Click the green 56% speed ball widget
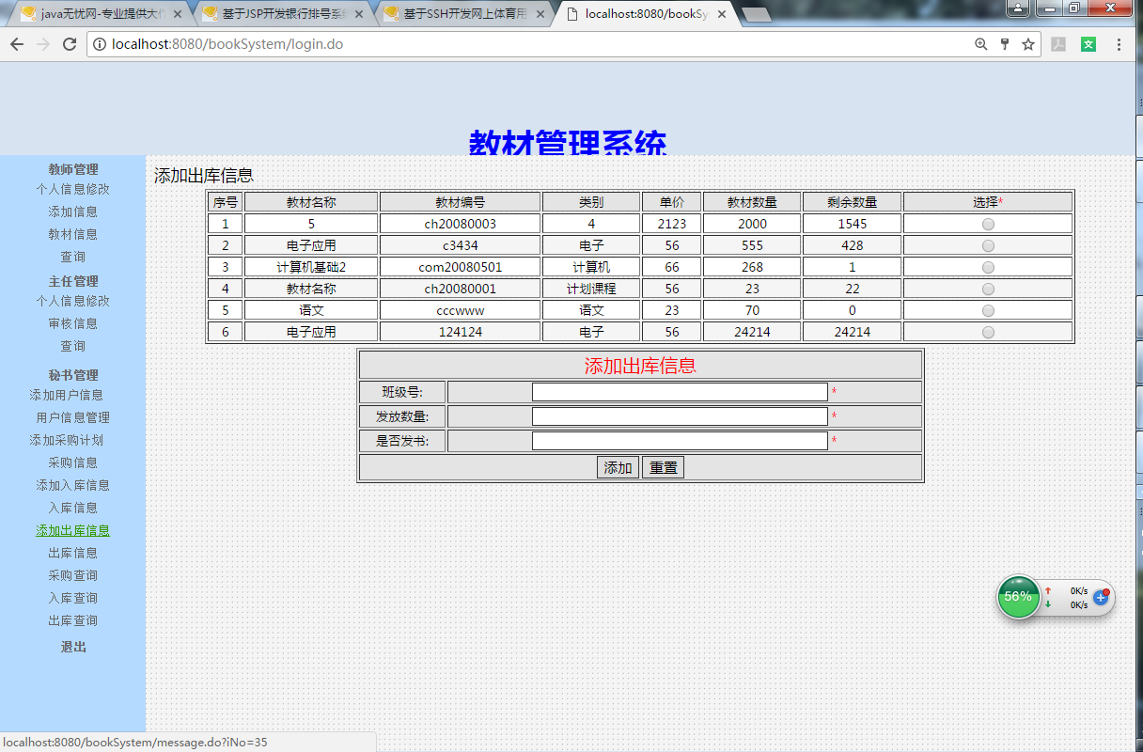The image size is (1143, 752). (x=1018, y=596)
